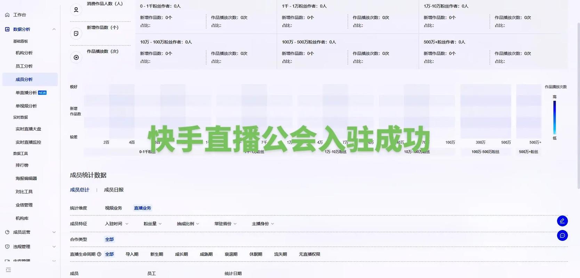Filter lifecycle by 成熟期
580x278 pixels.
pos(206,254)
